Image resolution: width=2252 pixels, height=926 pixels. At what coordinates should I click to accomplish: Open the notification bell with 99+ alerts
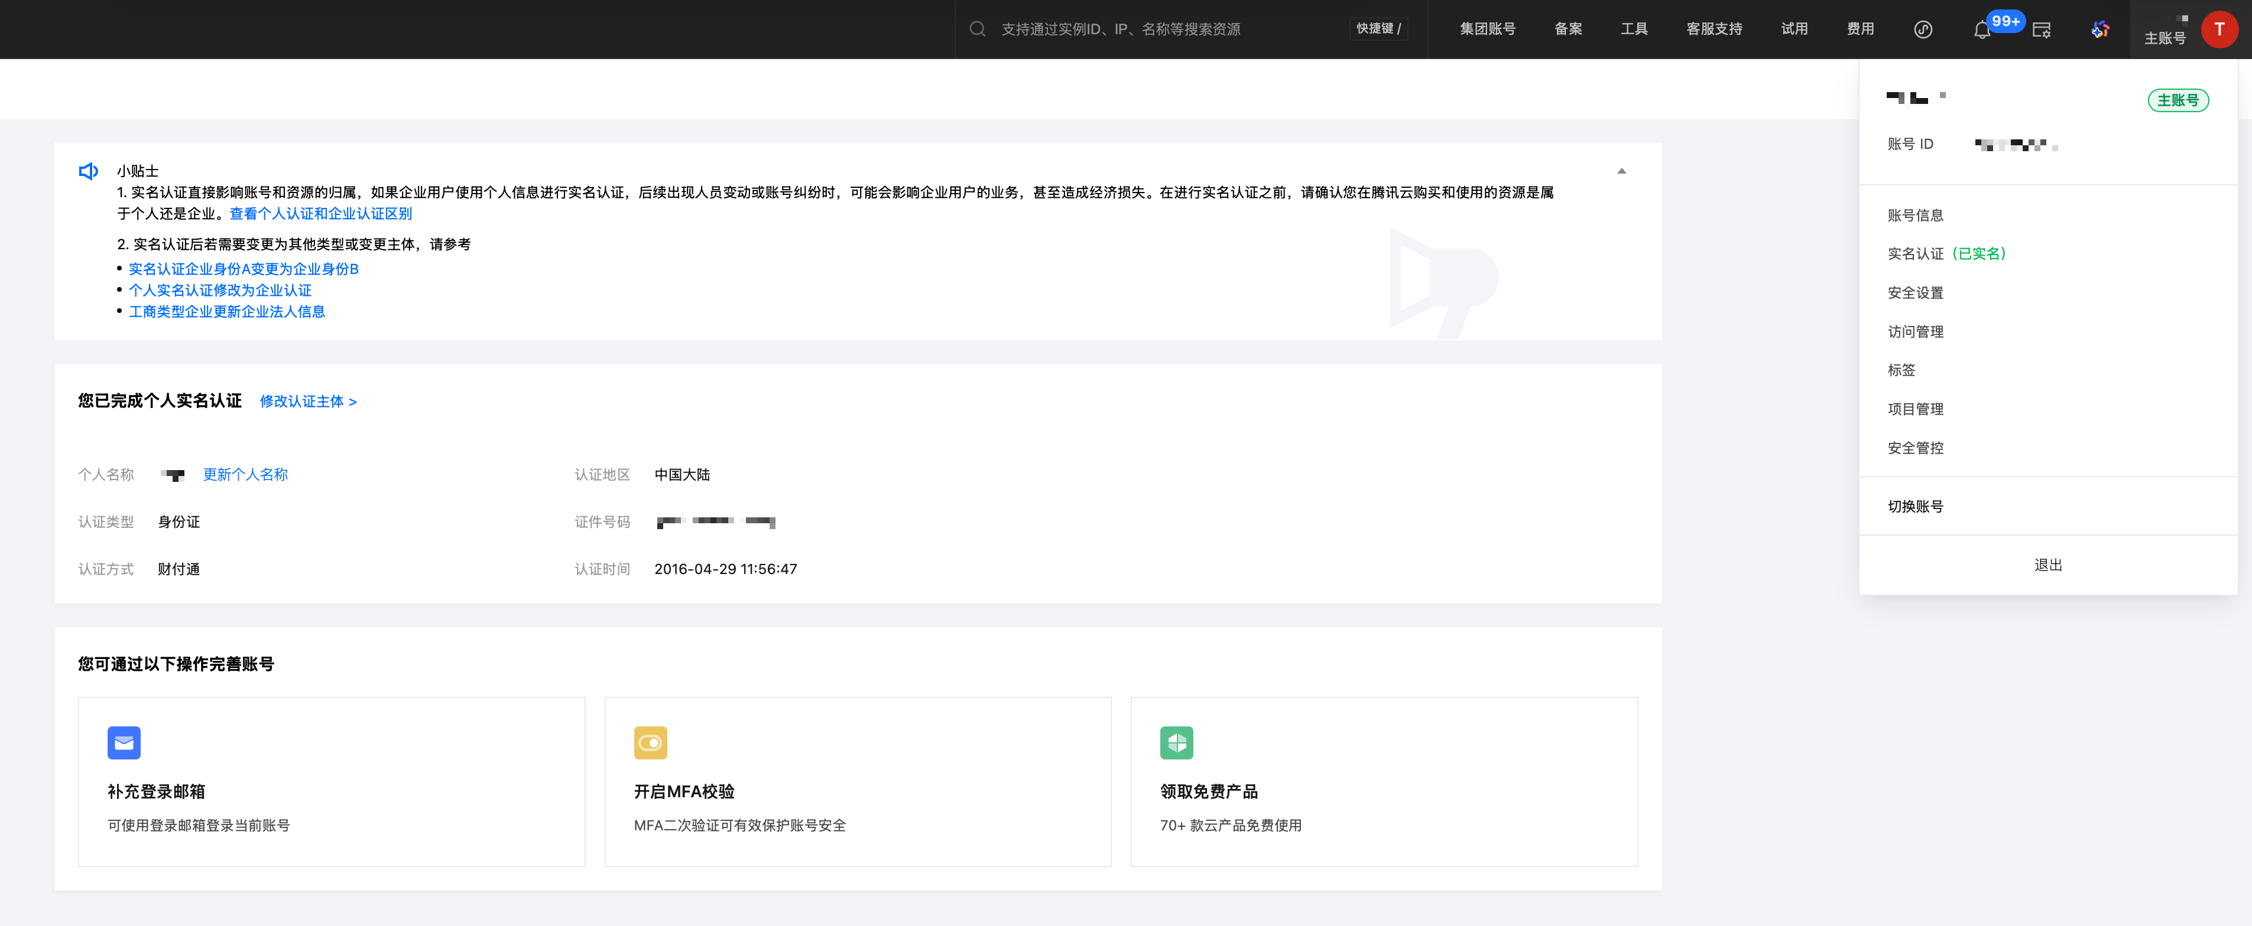point(1982,29)
